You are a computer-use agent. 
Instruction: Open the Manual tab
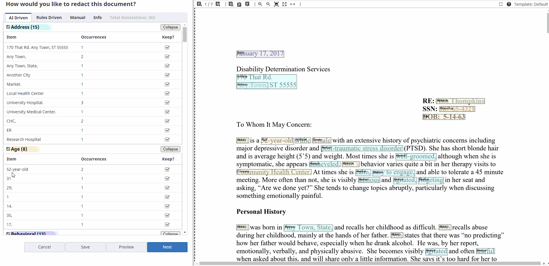point(78,18)
